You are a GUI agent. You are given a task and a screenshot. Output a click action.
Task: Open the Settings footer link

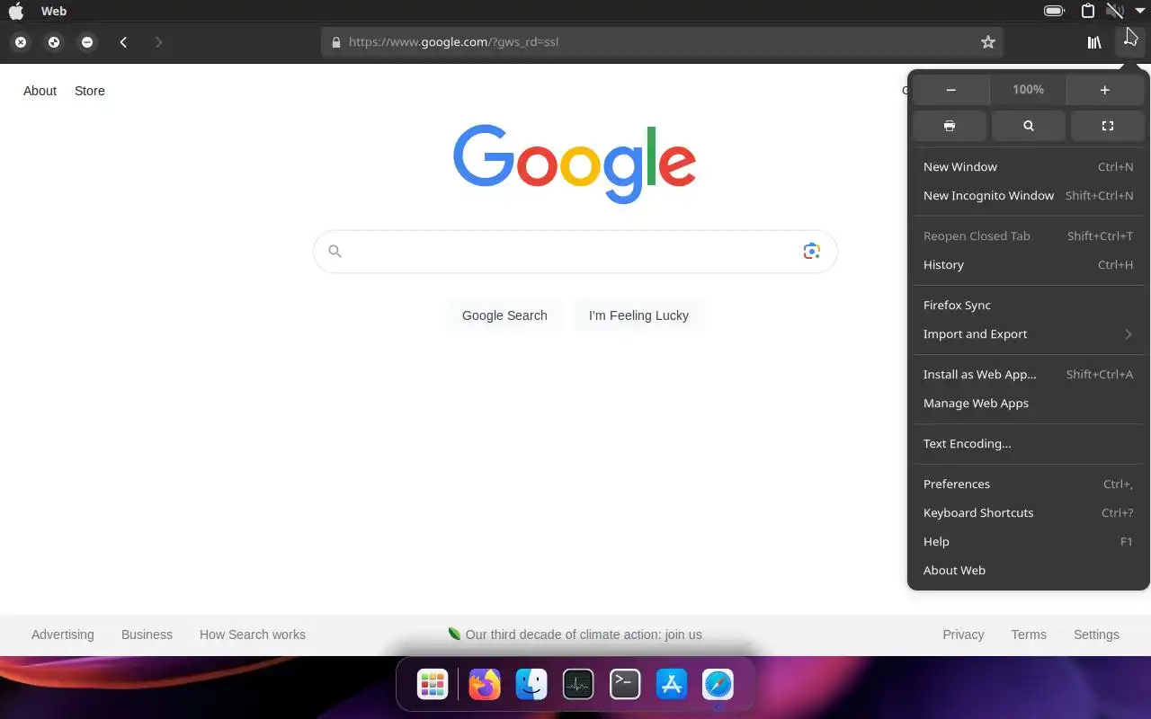click(1096, 635)
